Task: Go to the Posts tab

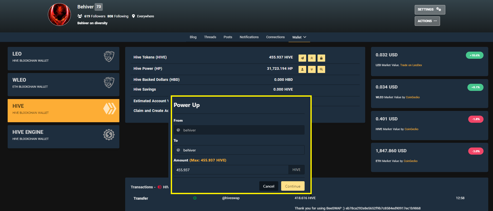Action: click(228, 37)
